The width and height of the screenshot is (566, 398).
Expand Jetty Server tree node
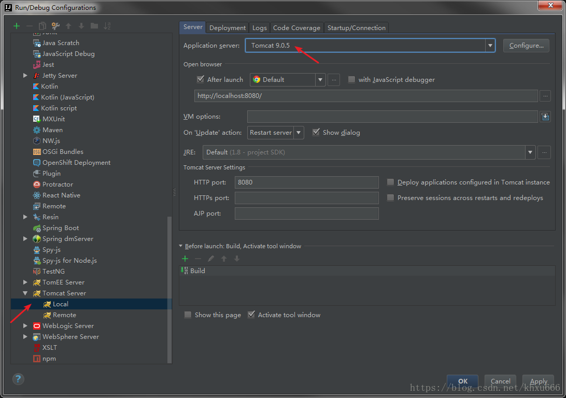(25, 76)
